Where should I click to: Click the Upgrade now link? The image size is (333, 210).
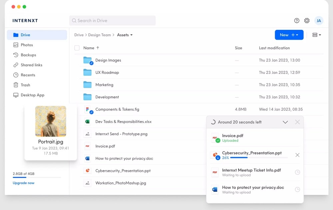[x=23, y=183]
